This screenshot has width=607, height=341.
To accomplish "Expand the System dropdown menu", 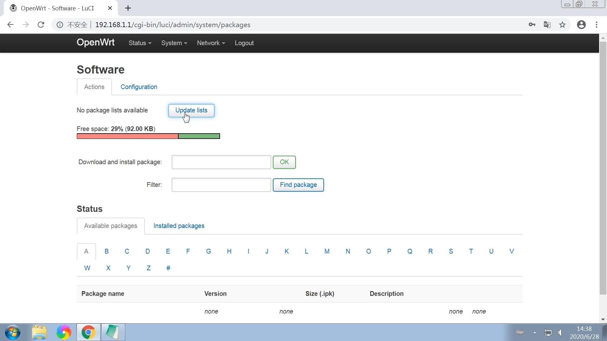I will [174, 43].
